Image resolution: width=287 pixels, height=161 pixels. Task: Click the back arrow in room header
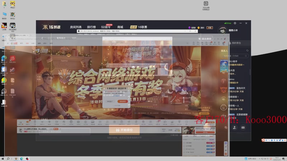(42, 38)
